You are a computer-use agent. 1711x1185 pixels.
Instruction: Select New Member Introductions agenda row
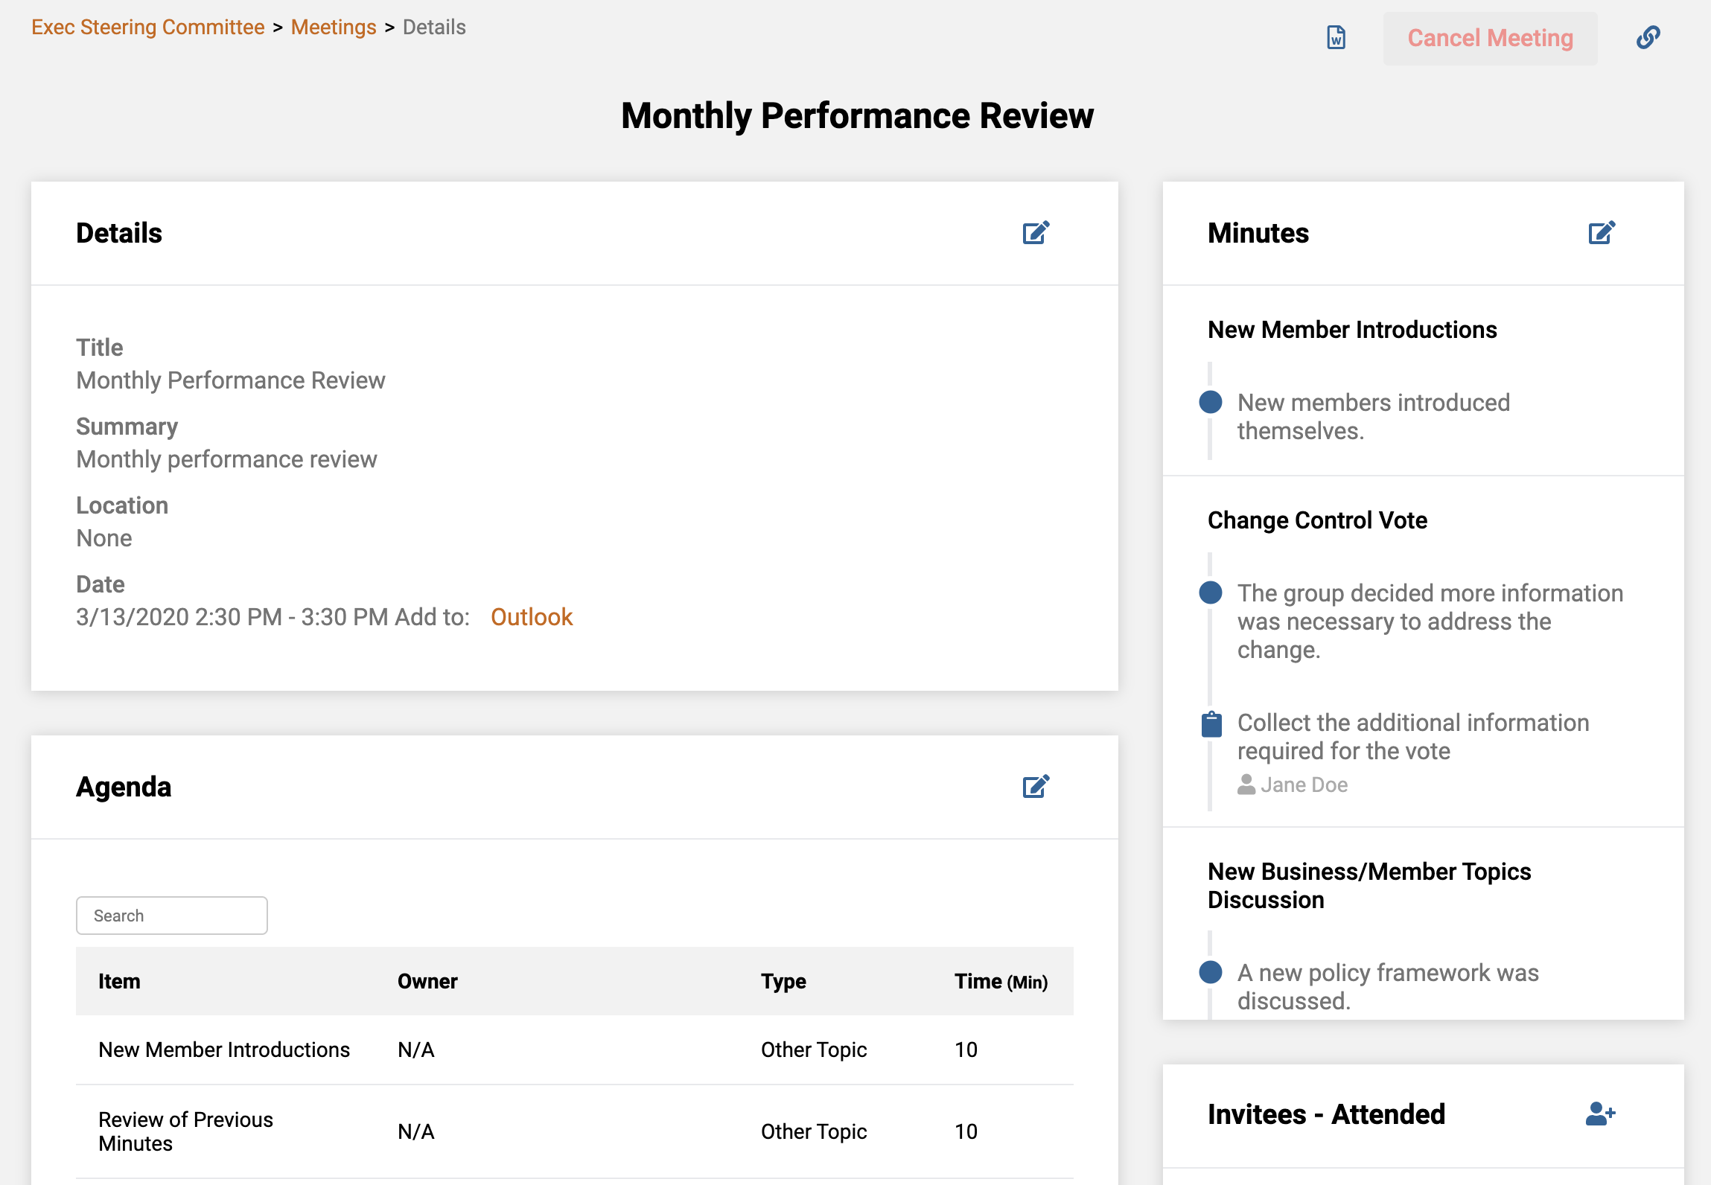[x=223, y=1050]
